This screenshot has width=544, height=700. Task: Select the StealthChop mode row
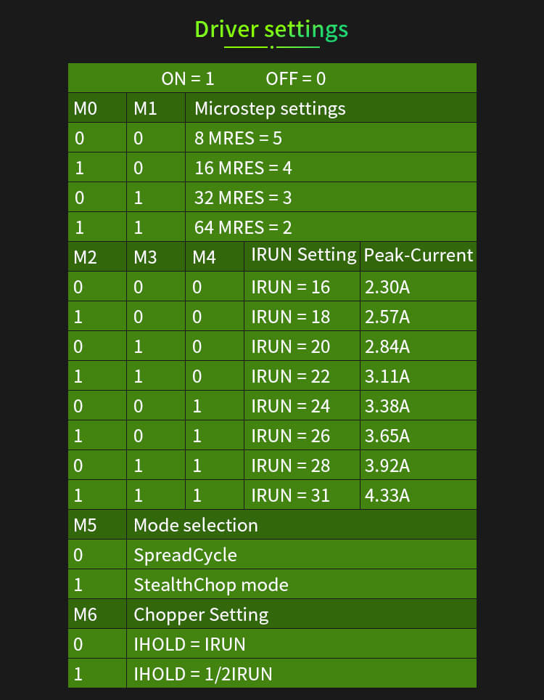[x=211, y=585]
